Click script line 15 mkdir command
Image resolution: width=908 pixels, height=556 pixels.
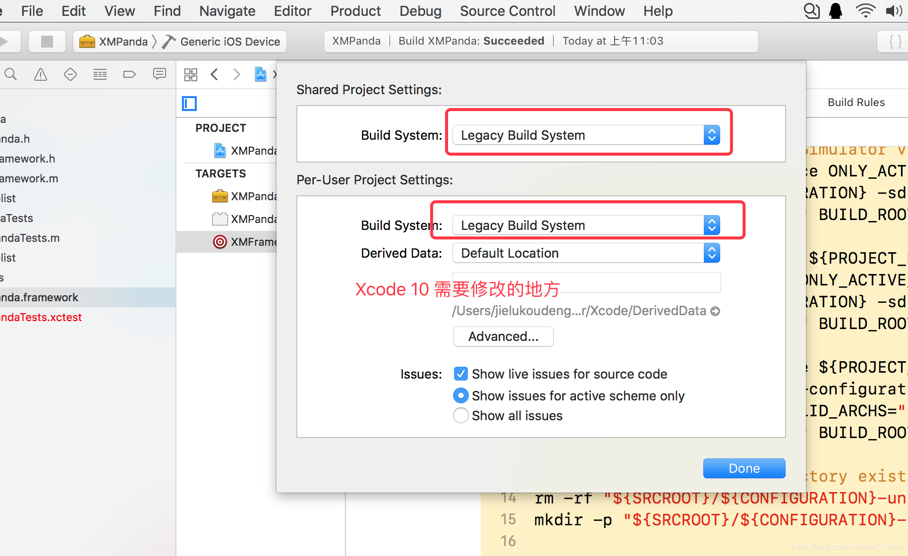pos(721,520)
